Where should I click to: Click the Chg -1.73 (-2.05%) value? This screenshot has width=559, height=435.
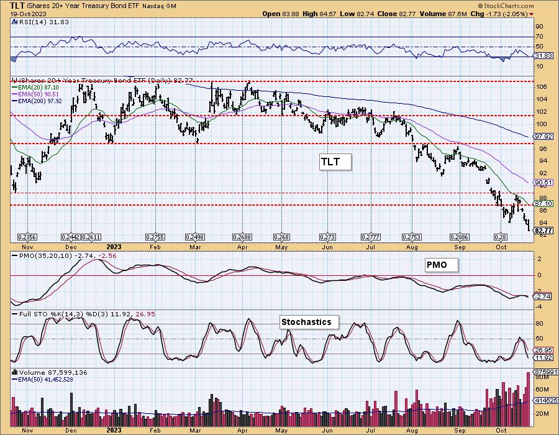(x=499, y=14)
